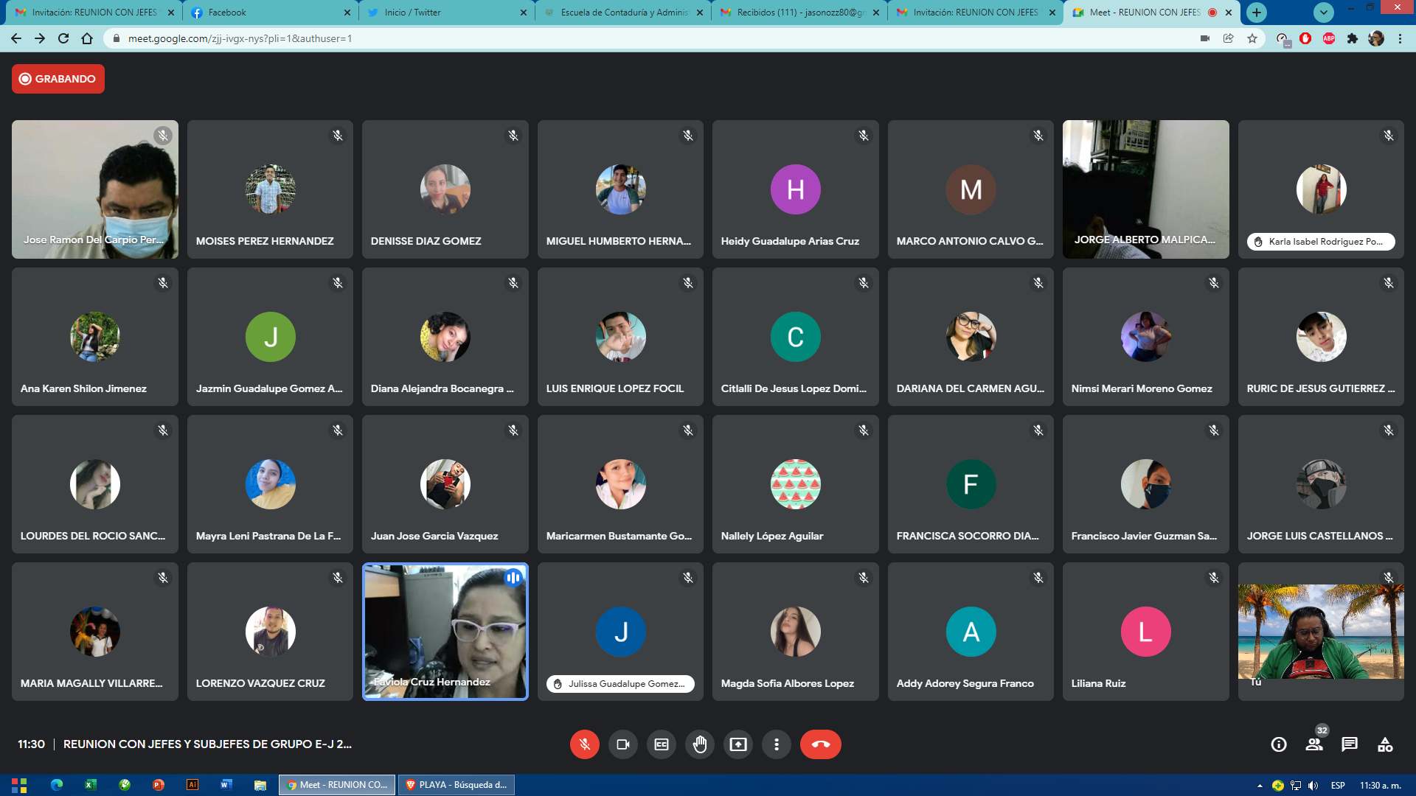The image size is (1416, 796).
Task: Toggle the camera button in Meet
Action: click(622, 744)
